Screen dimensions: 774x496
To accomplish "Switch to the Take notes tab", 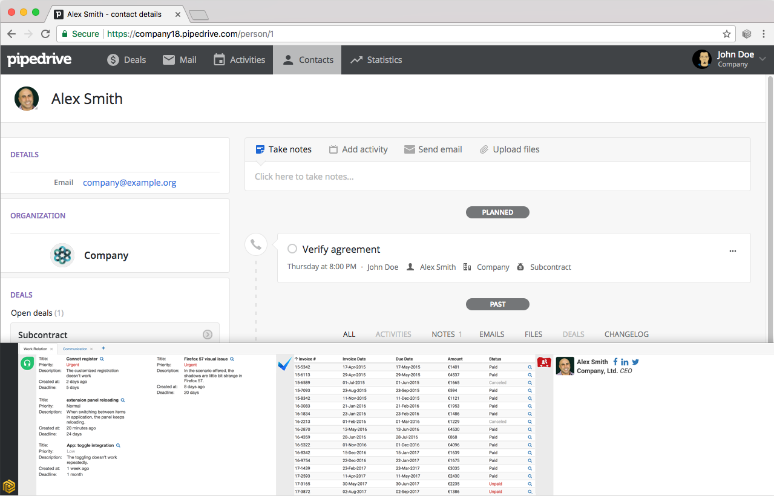I will [x=284, y=149].
